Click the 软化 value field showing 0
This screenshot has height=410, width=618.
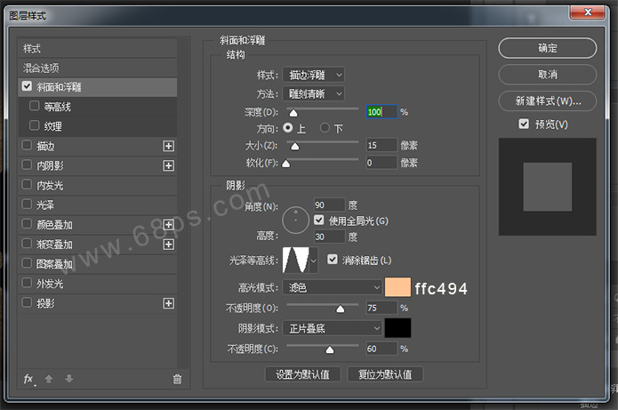point(381,163)
